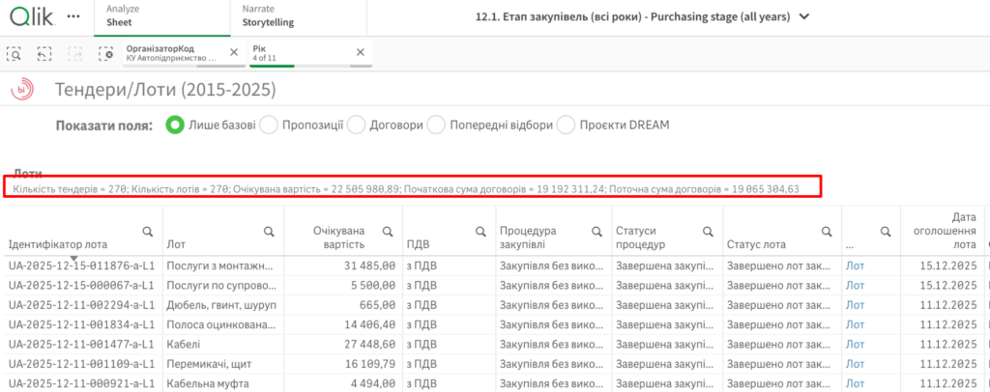Step back in selections

coord(44,52)
